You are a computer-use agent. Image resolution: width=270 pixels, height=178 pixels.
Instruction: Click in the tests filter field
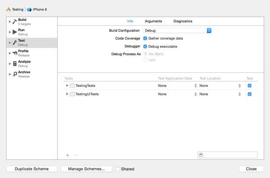(228, 155)
